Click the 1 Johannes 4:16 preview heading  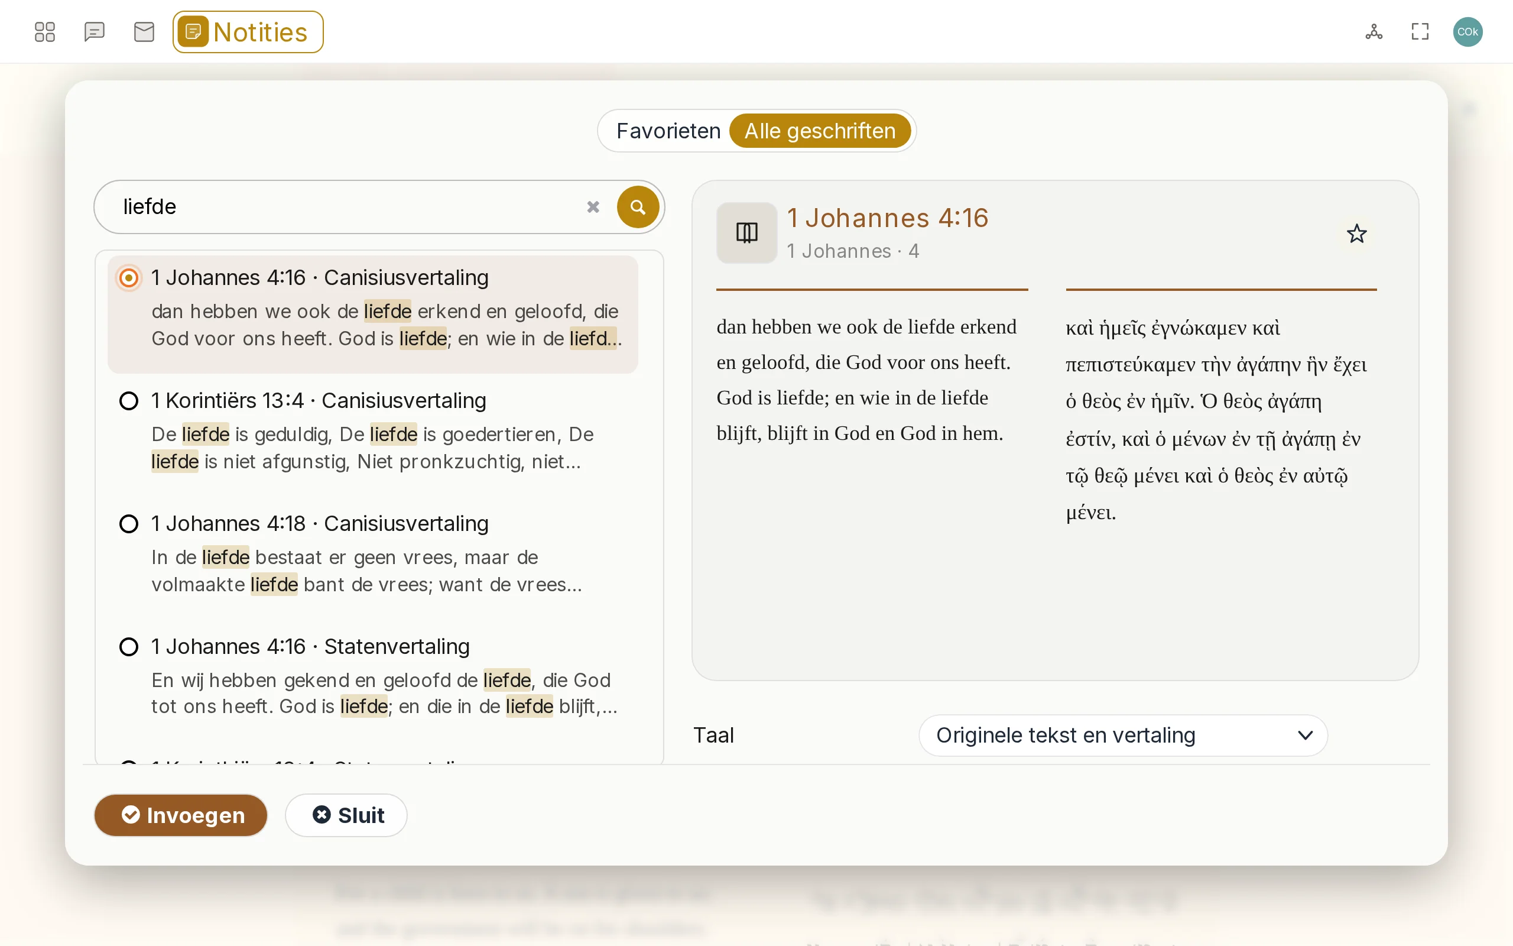click(x=887, y=218)
